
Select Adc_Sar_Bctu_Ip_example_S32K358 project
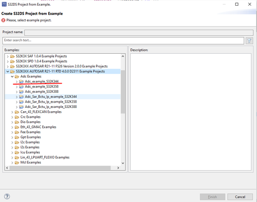[51, 102]
